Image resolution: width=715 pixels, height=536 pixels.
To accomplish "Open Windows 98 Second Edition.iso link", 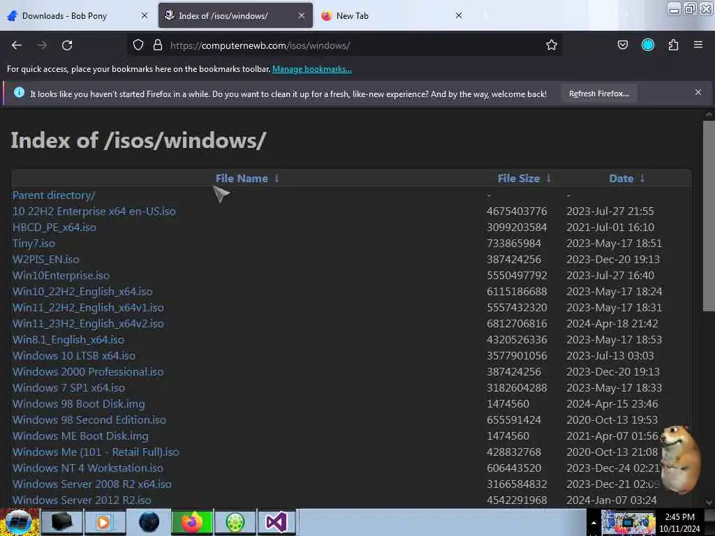I will tap(89, 419).
